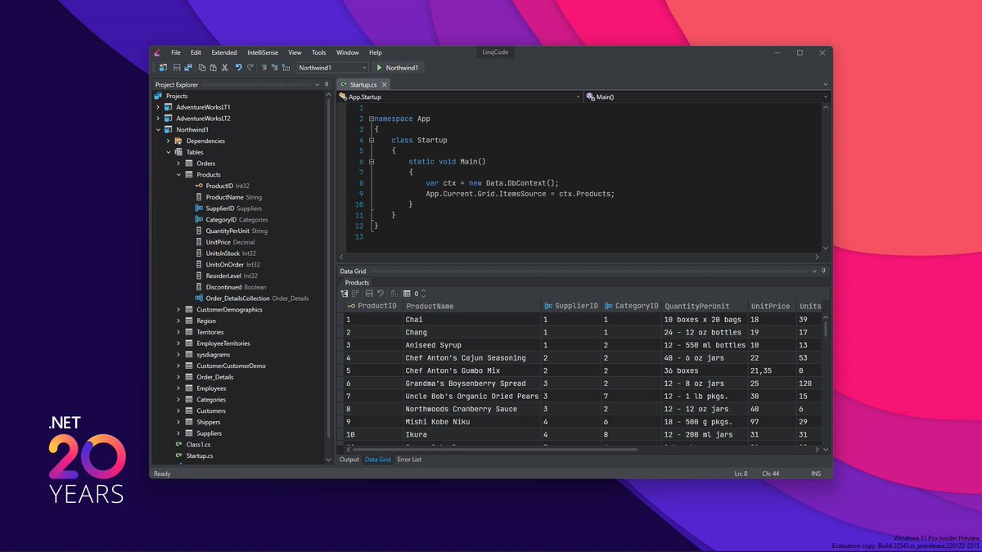982x552 pixels.
Task: Expand the Orders table node
Action: pos(178,164)
